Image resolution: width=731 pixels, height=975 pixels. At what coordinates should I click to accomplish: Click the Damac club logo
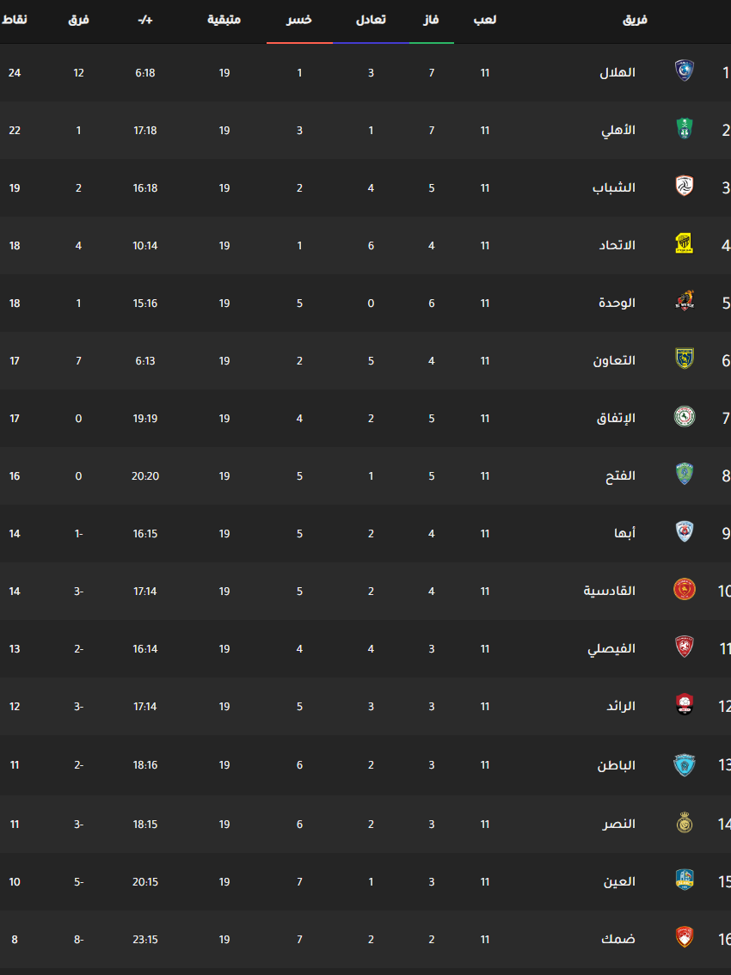685,937
